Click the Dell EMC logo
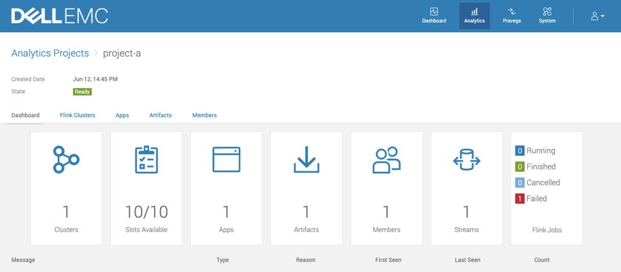 coord(60,16)
